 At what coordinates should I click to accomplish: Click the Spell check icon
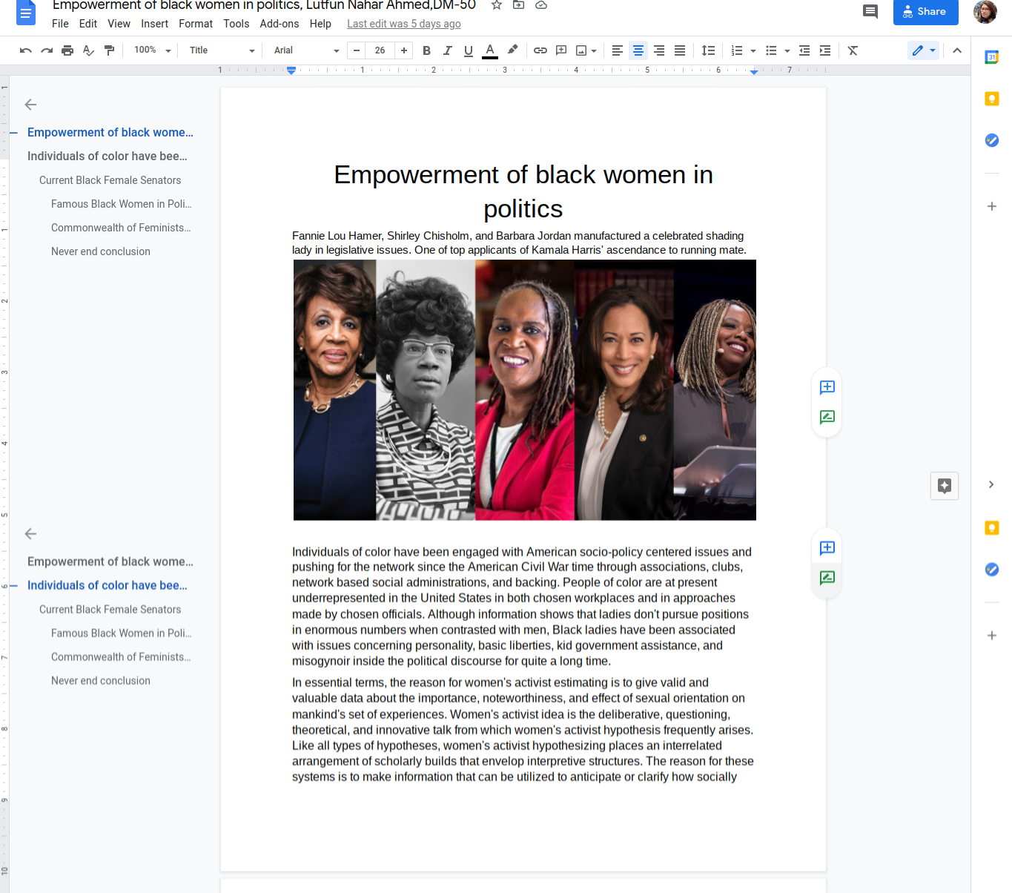pyautogui.click(x=89, y=50)
